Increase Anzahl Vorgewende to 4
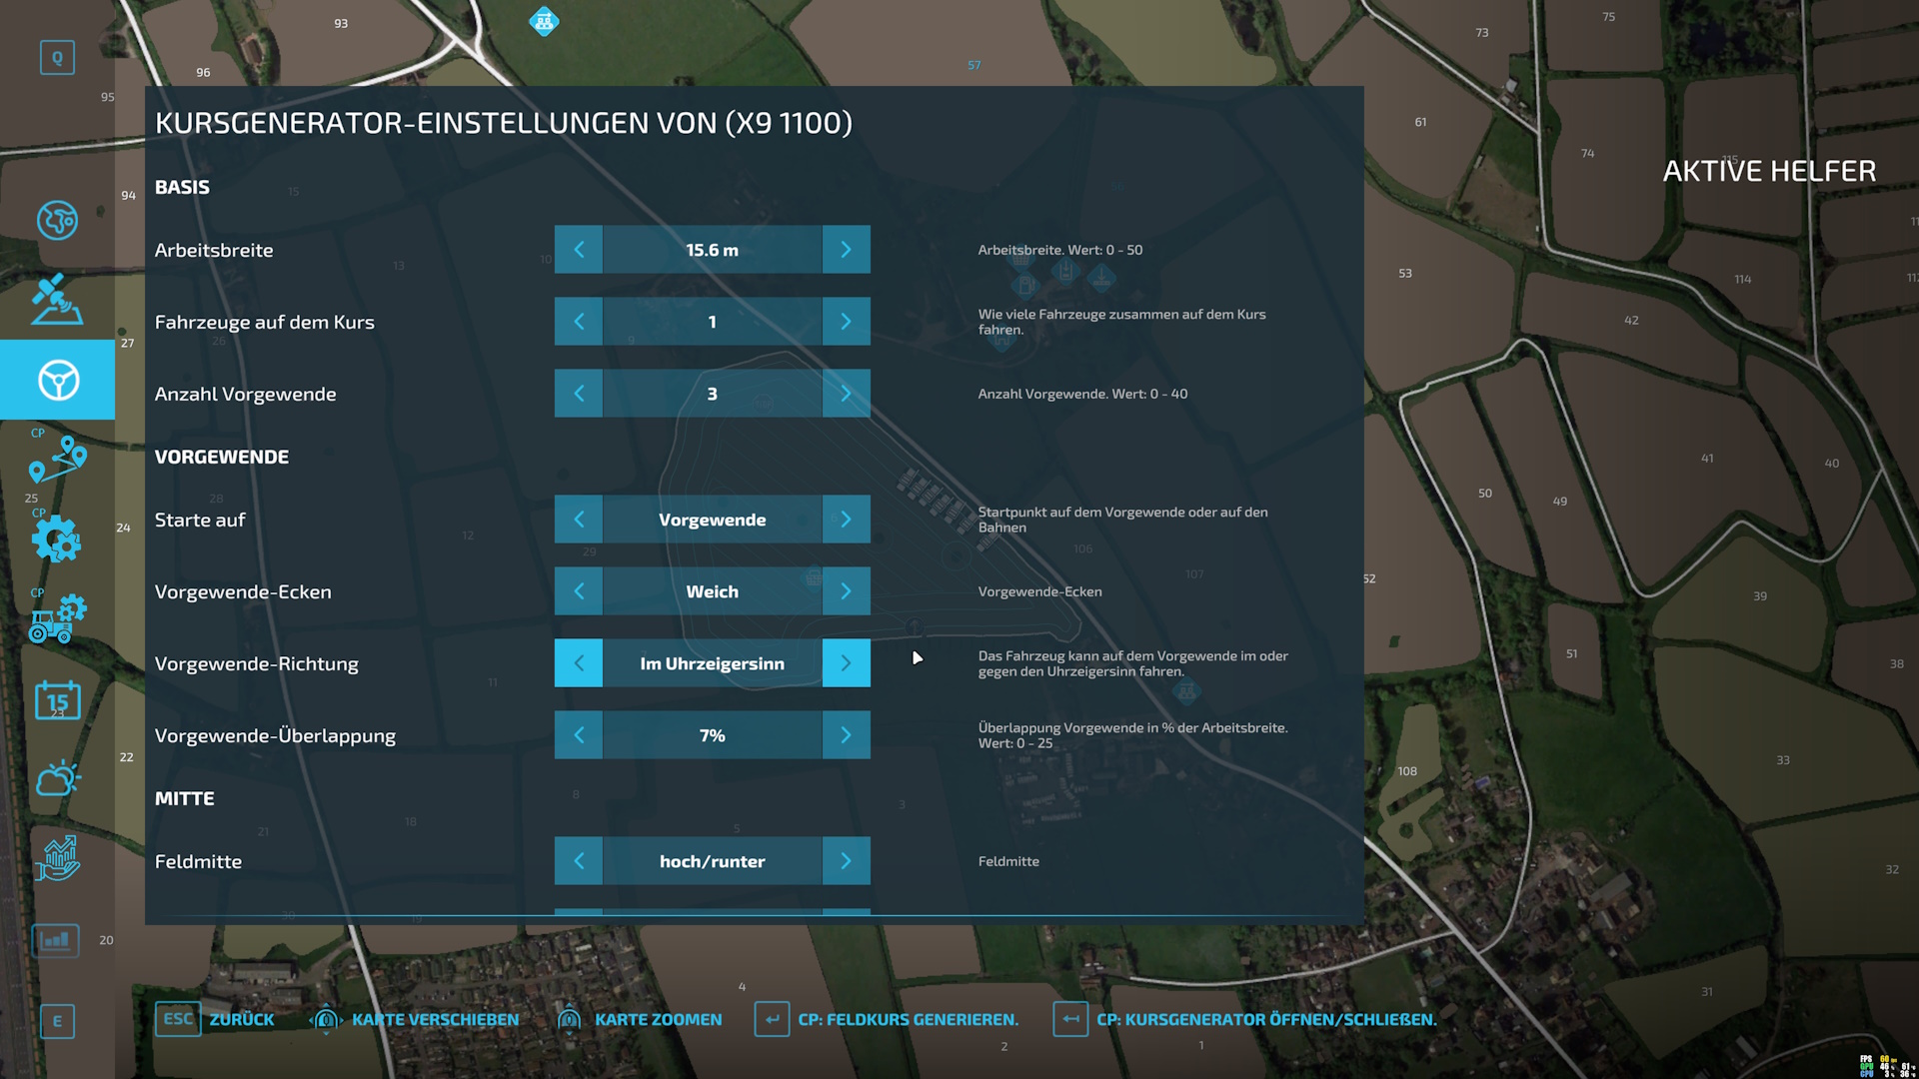 coord(846,394)
